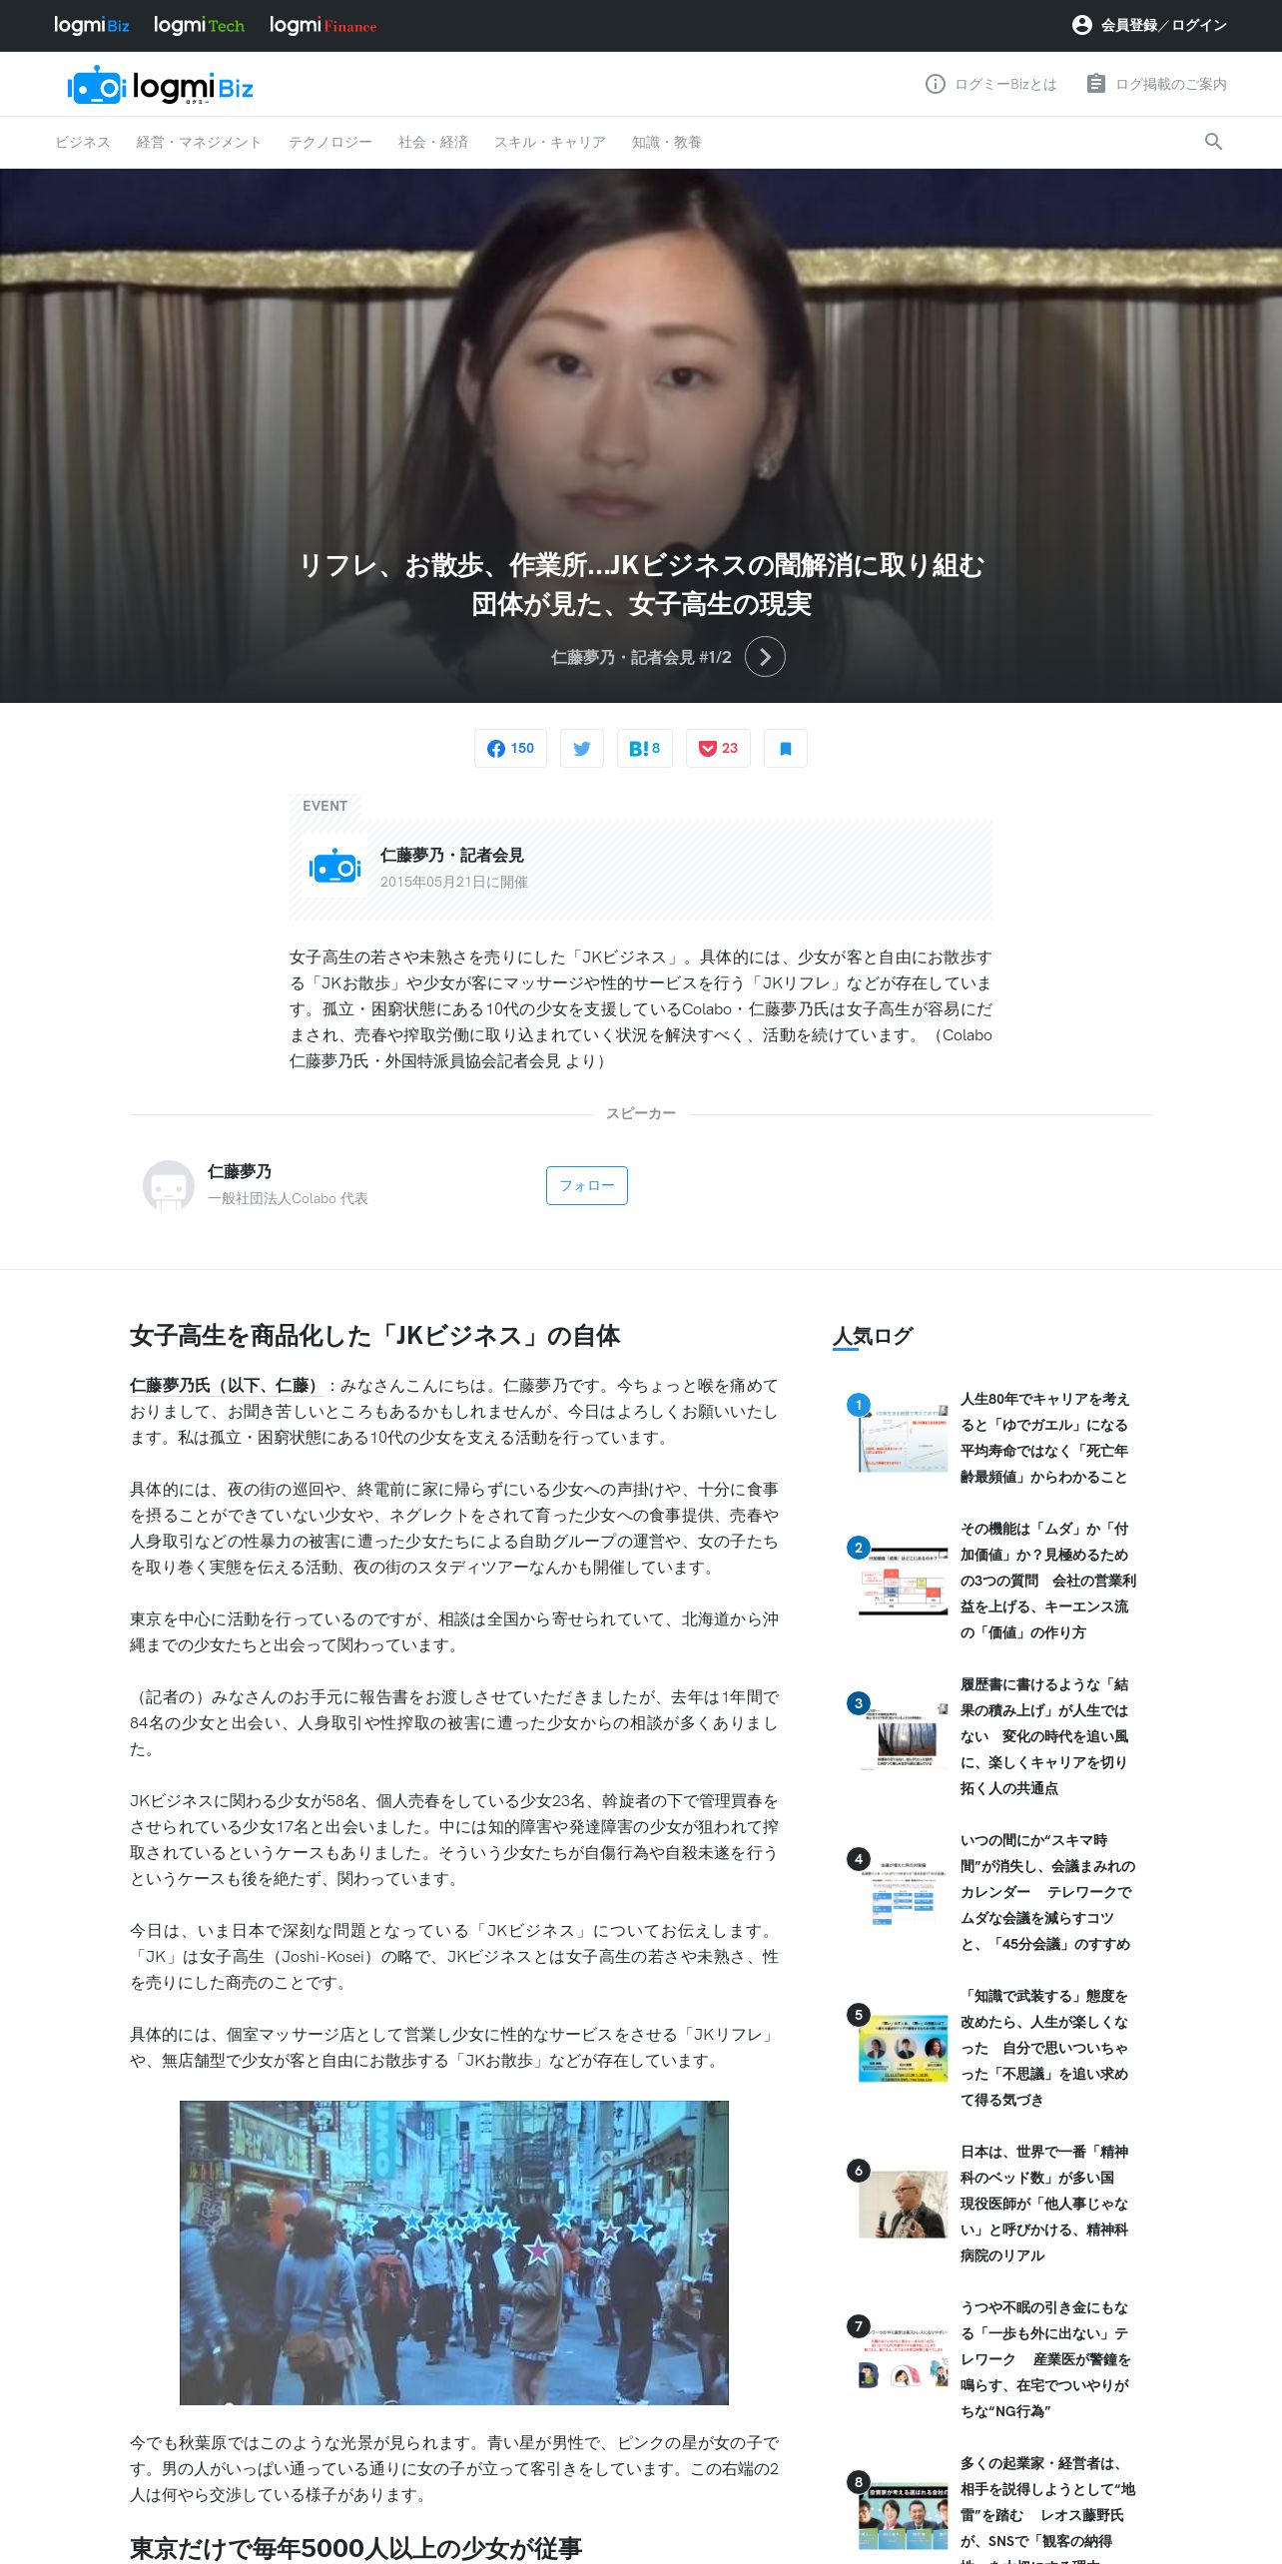Image resolution: width=1282 pixels, height=2564 pixels.
Task: Select the スキル・キャリア category
Action: coord(549,142)
